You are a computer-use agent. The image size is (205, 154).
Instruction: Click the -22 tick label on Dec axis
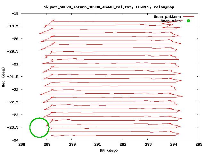[x=15, y=89]
